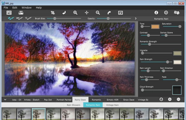
Task: Open the Window menu
Action: (27, 8)
